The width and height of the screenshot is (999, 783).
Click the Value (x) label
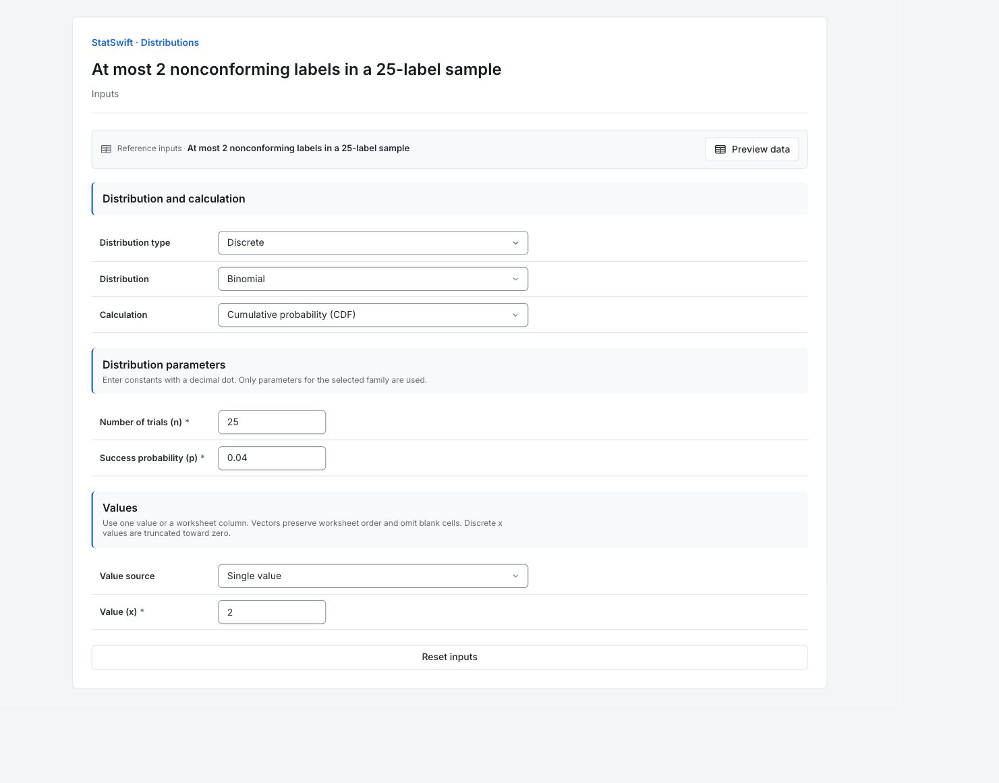point(118,612)
